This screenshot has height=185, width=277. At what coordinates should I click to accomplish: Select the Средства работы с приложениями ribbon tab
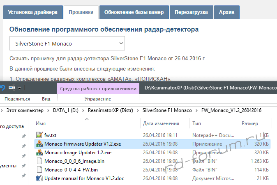click(98, 89)
